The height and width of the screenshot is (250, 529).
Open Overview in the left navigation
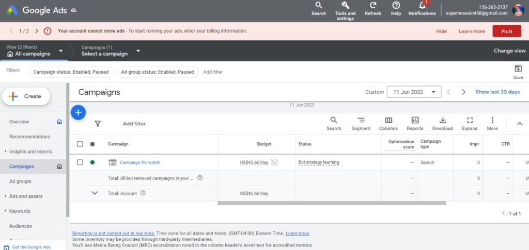pos(19,122)
